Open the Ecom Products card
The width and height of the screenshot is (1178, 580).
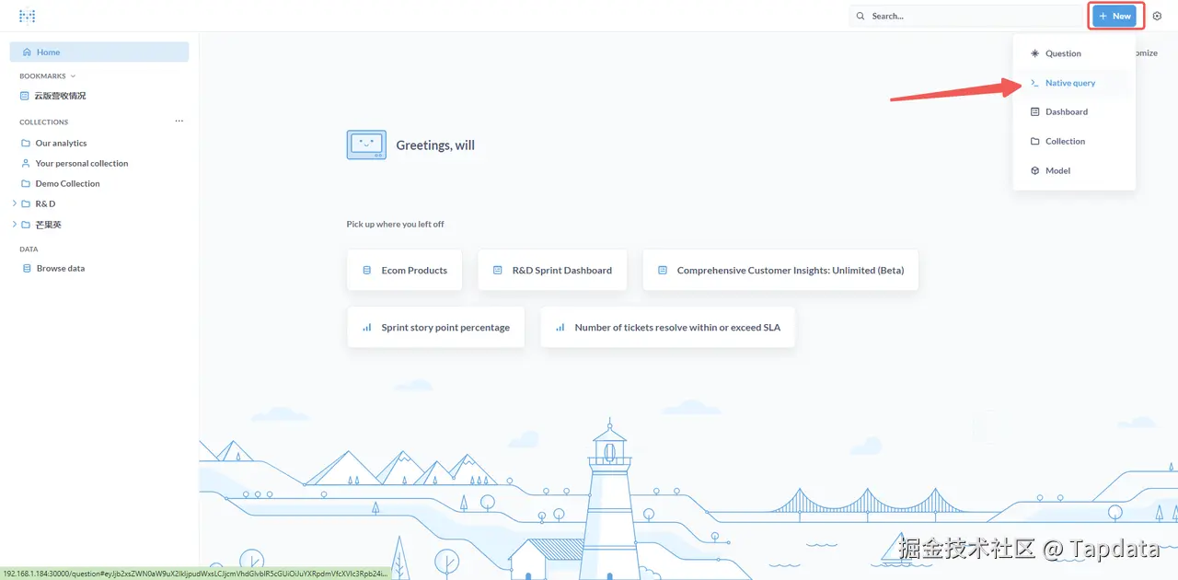point(405,271)
